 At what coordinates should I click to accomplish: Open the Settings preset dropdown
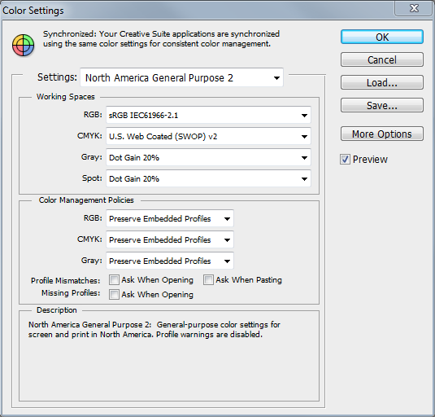click(x=181, y=77)
